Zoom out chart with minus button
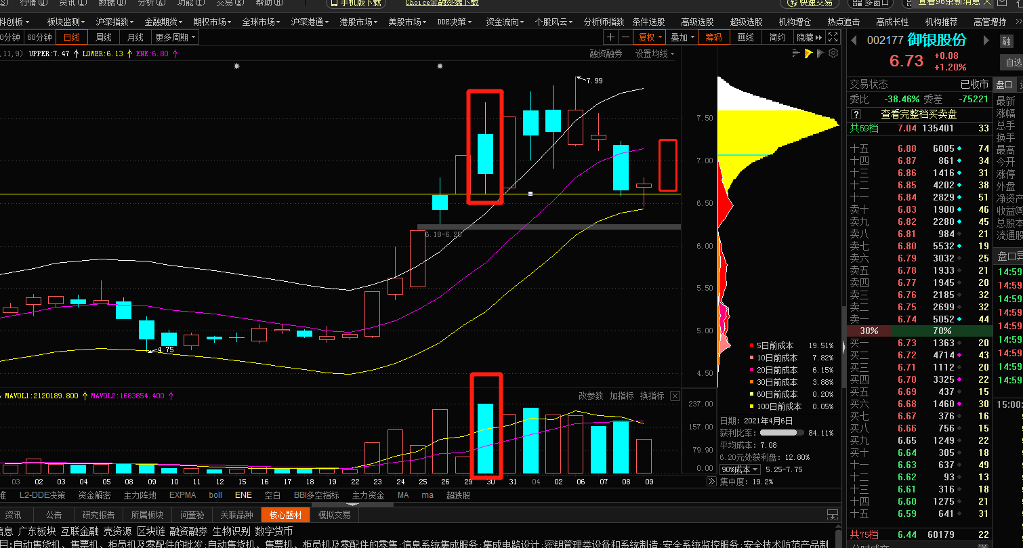 (x=625, y=37)
